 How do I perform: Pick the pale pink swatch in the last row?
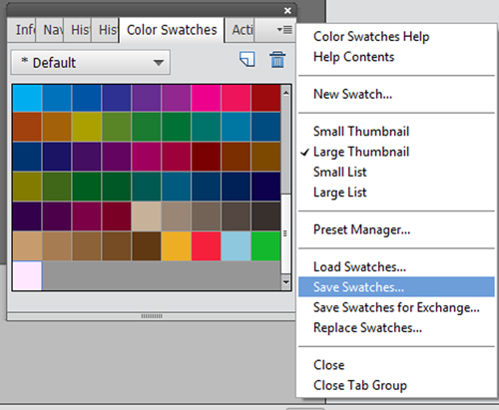(x=27, y=275)
